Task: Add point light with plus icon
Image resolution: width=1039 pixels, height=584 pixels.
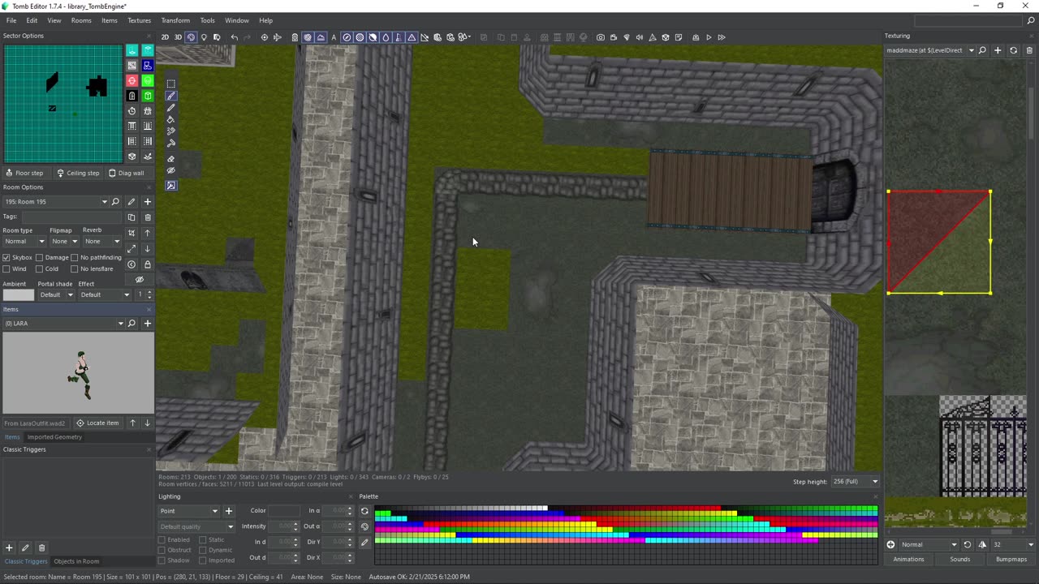Action: point(228,511)
